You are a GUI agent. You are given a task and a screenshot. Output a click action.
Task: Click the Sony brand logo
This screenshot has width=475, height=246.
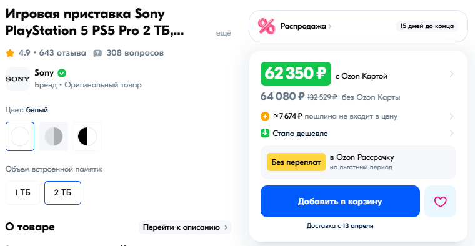(18, 79)
